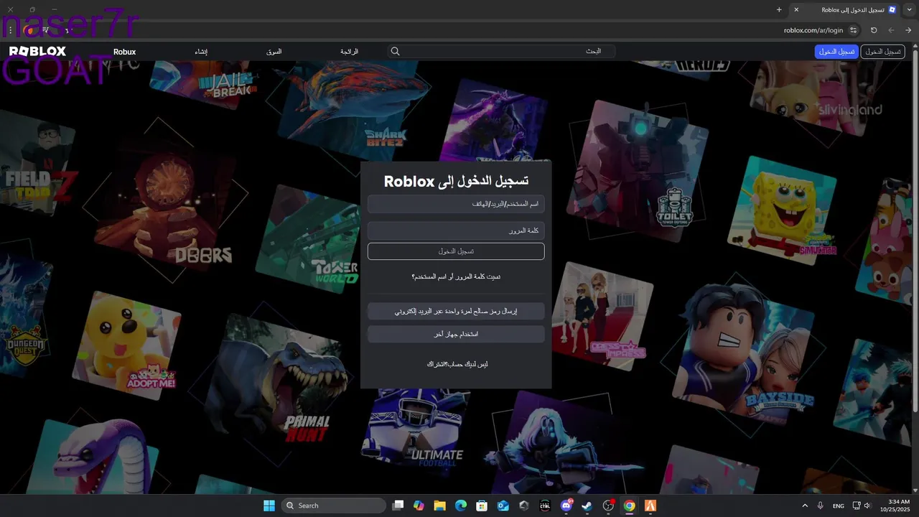The width and height of the screenshot is (919, 517).
Task: Click the one-time email code button
Action: click(456, 312)
